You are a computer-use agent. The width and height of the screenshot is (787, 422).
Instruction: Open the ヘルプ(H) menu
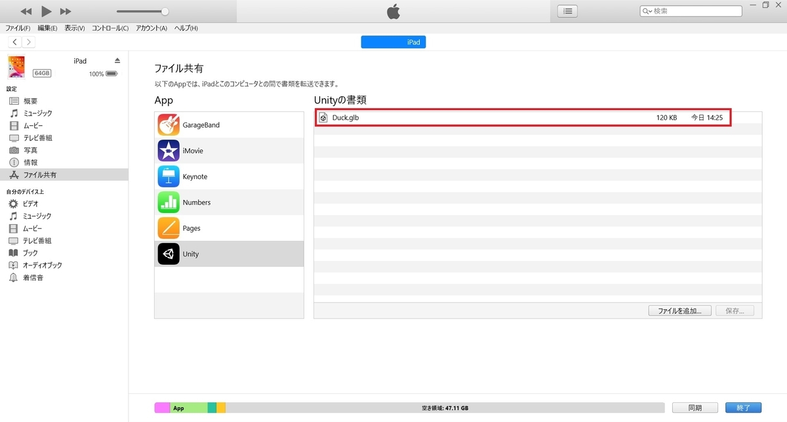[186, 28]
